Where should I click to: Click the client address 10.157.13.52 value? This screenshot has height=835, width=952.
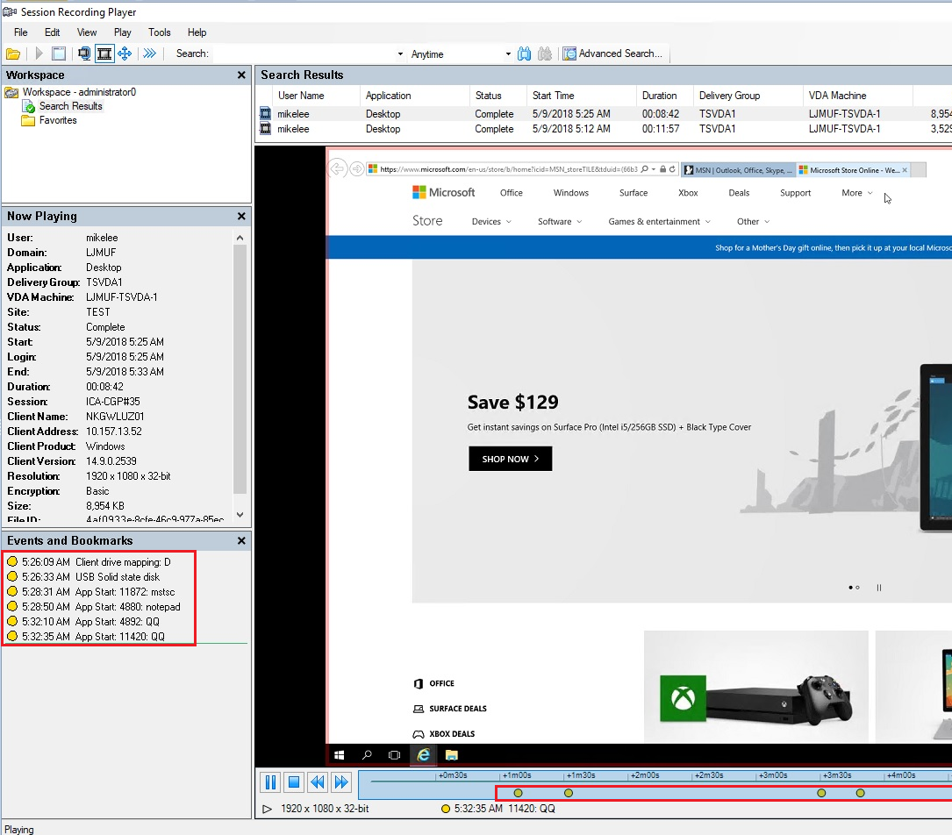[x=113, y=432]
